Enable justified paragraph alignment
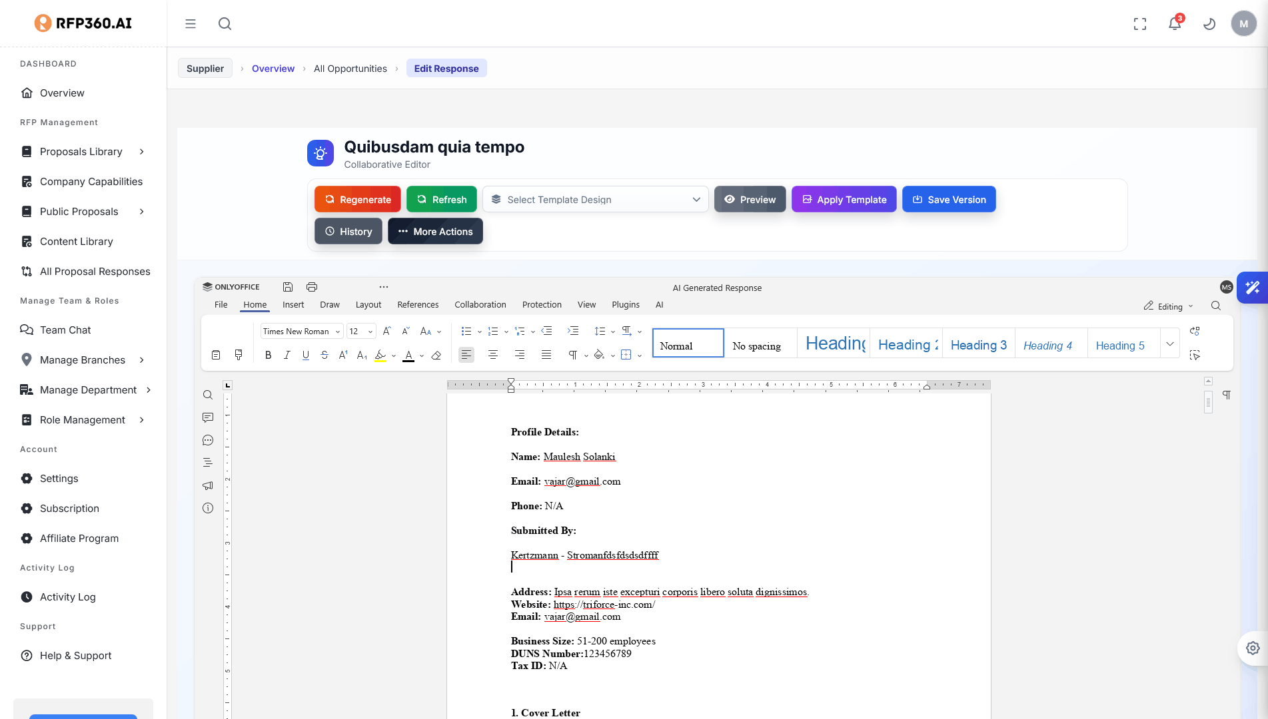The image size is (1268, 719). [546, 355]
